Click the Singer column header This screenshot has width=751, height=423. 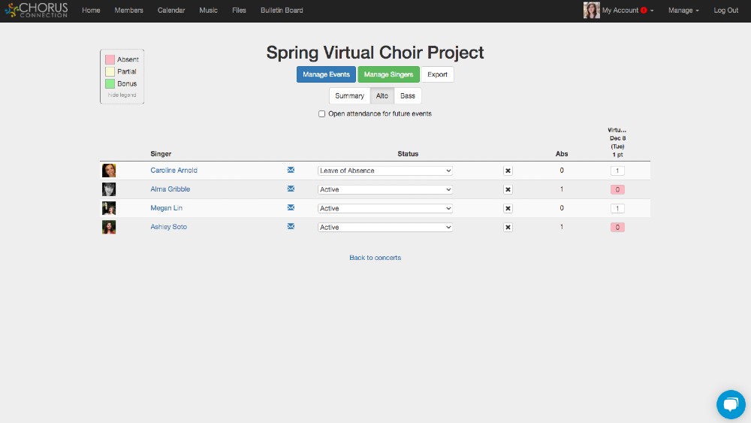[x=161, y=154]
